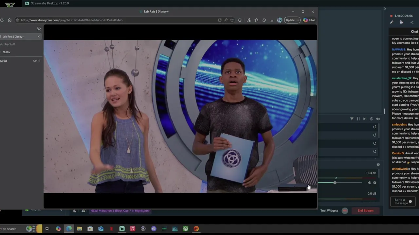Click CarriotG username in chat

point(398,153)
